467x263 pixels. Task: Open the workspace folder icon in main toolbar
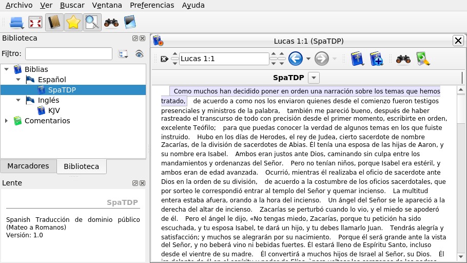[x=17, y=22]
